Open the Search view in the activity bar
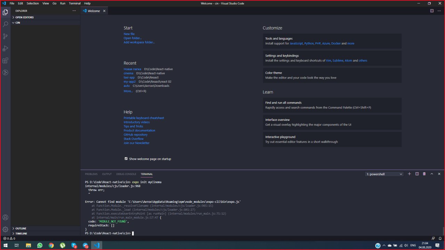445x250 pixels. tap(5, 24)
